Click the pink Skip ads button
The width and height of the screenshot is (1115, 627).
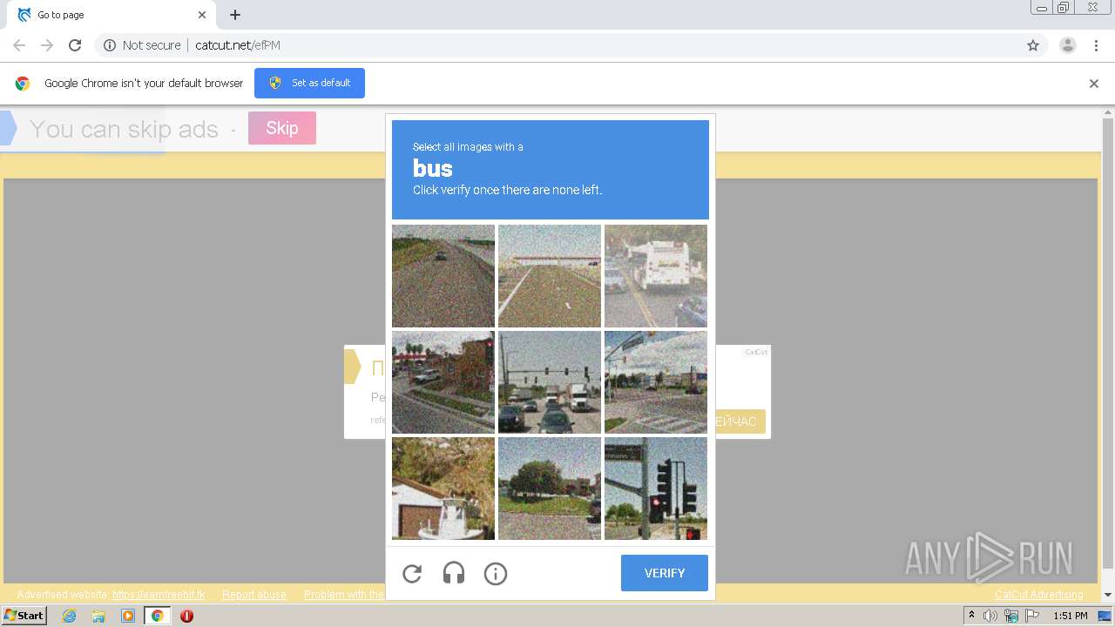coord(282,128)
